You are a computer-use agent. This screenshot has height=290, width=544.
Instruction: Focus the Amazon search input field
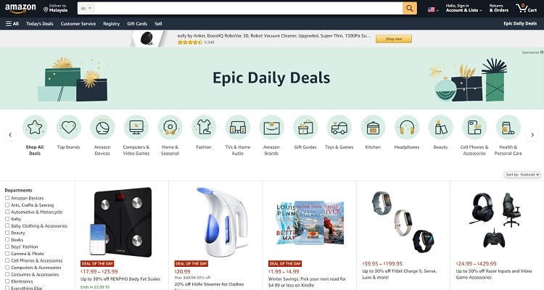248,8
